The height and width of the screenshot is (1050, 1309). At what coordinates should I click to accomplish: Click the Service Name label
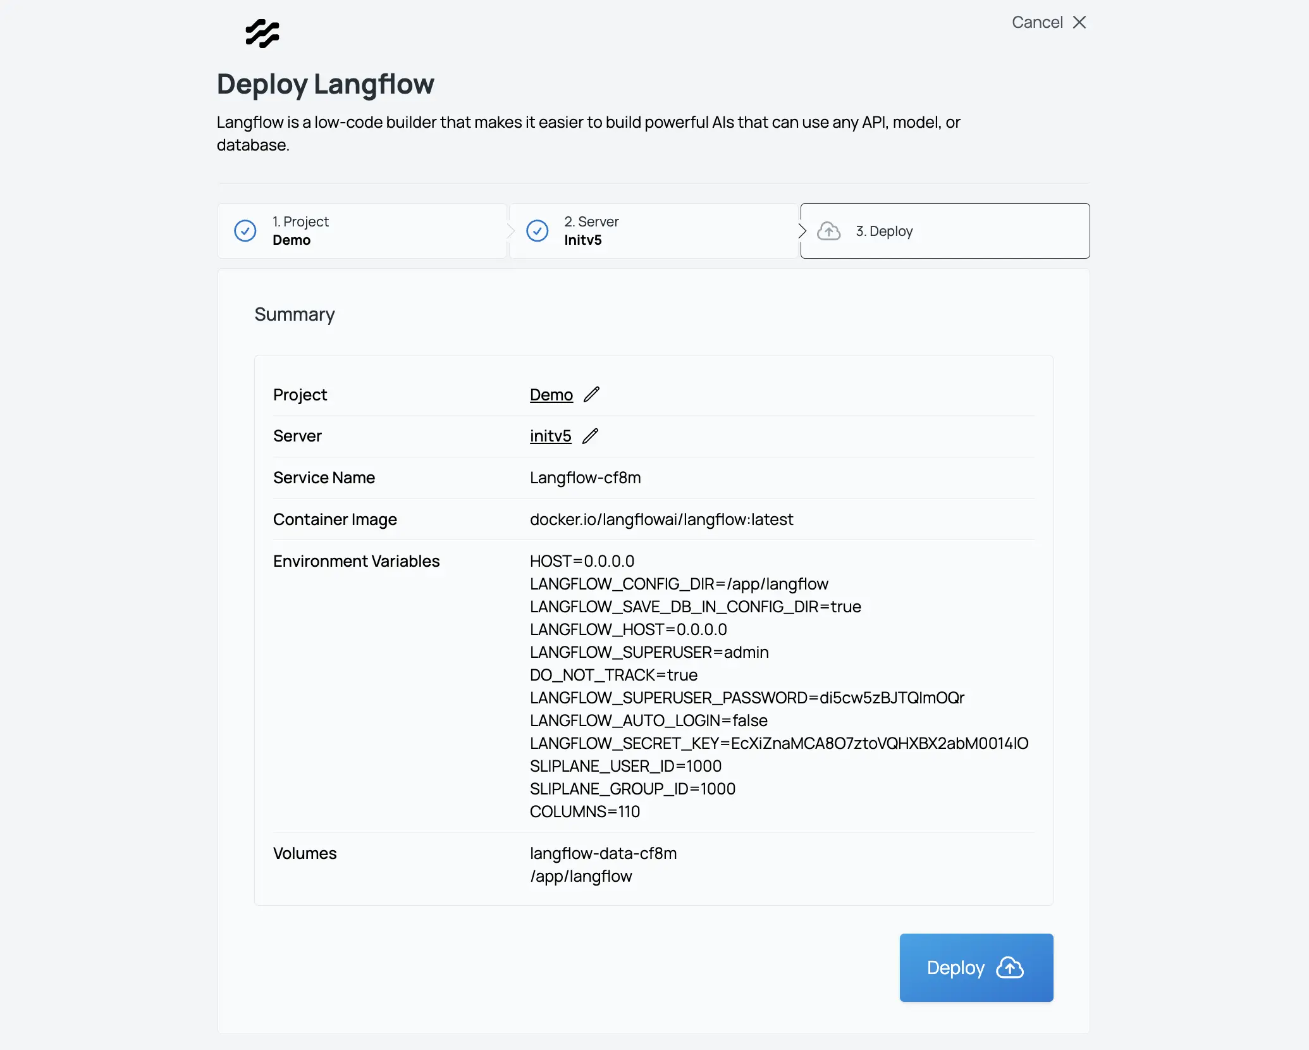(324, 478)
